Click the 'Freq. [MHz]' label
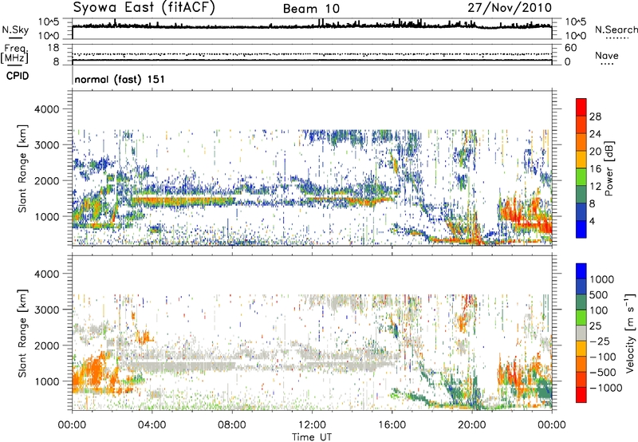This screenshot has height=442, width=638. pyautogui.click(x=15, y=54)
